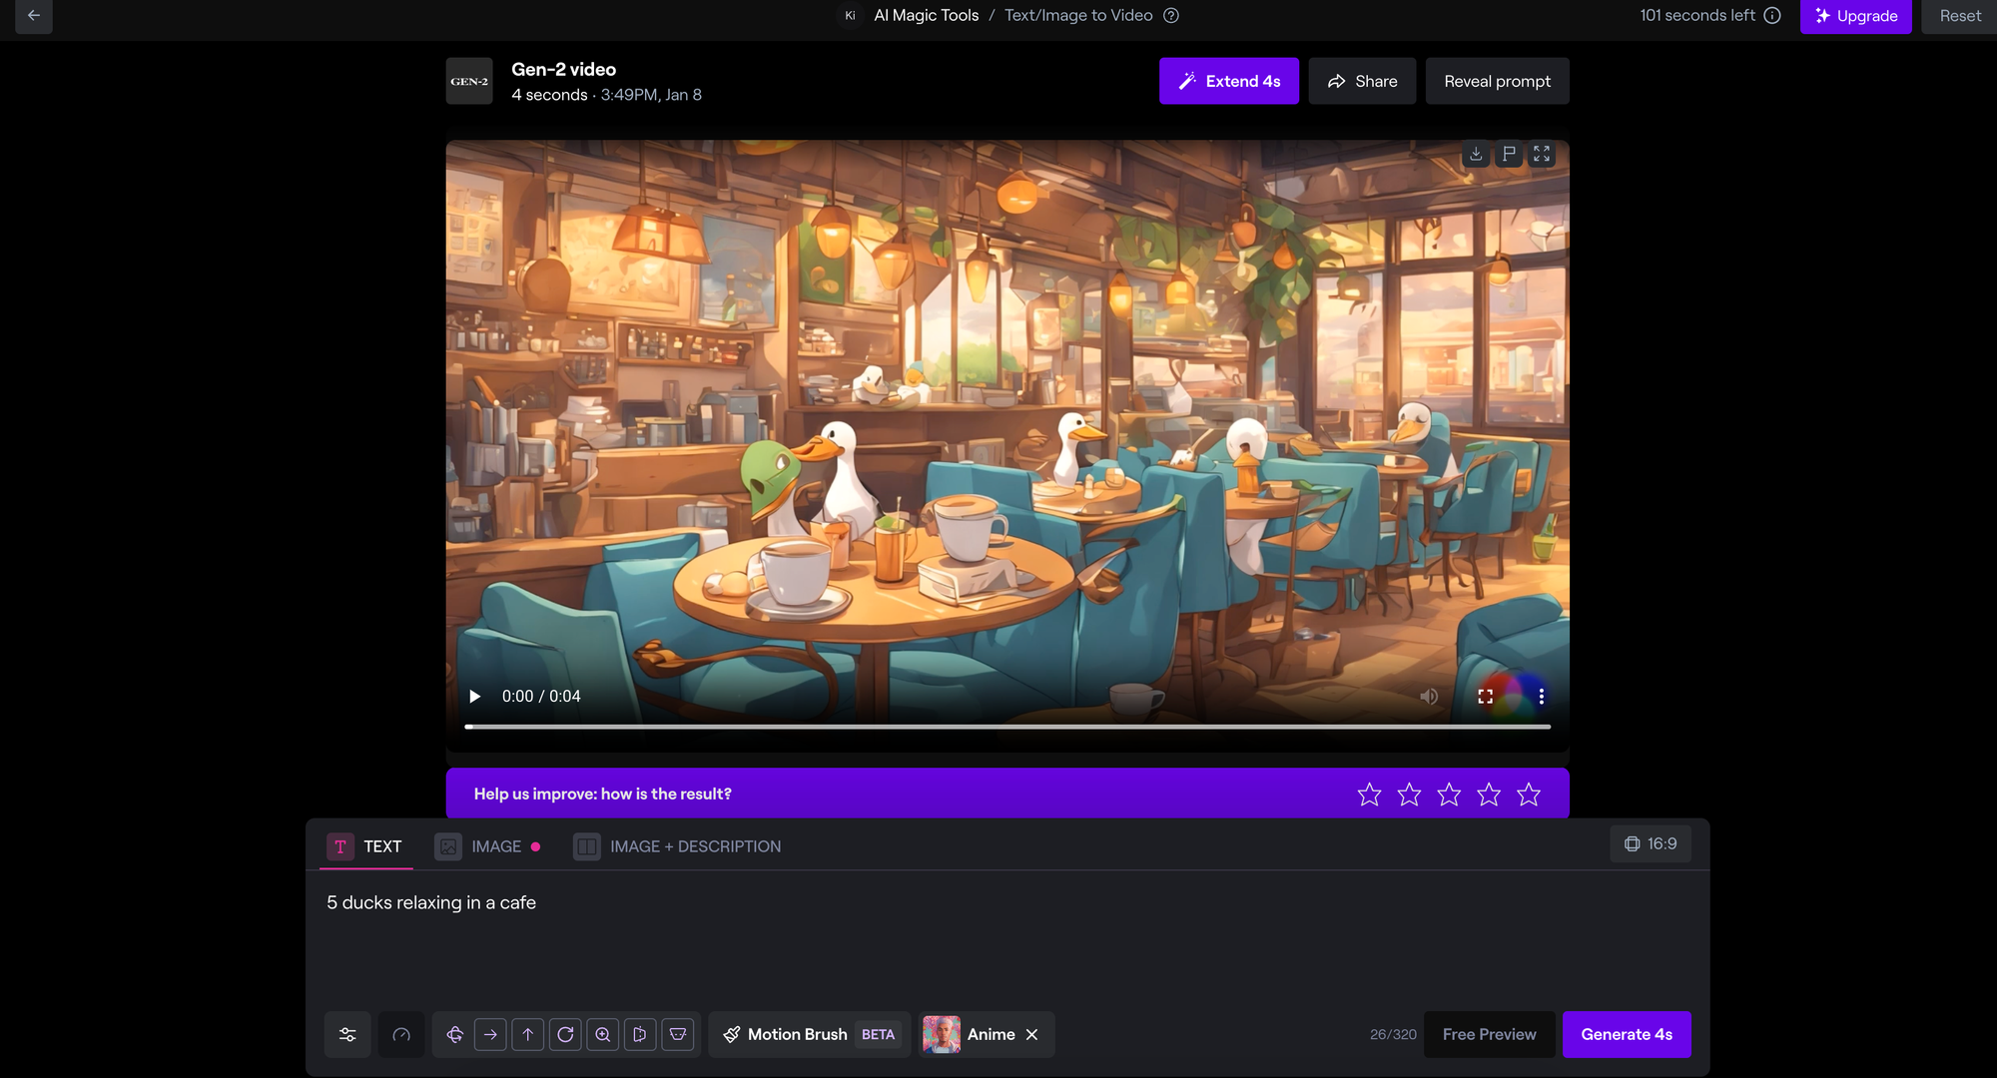The image size is (1997, 1078).
Task: Open the advanced settings sliders icon
Action: (x=347, y=1034)
